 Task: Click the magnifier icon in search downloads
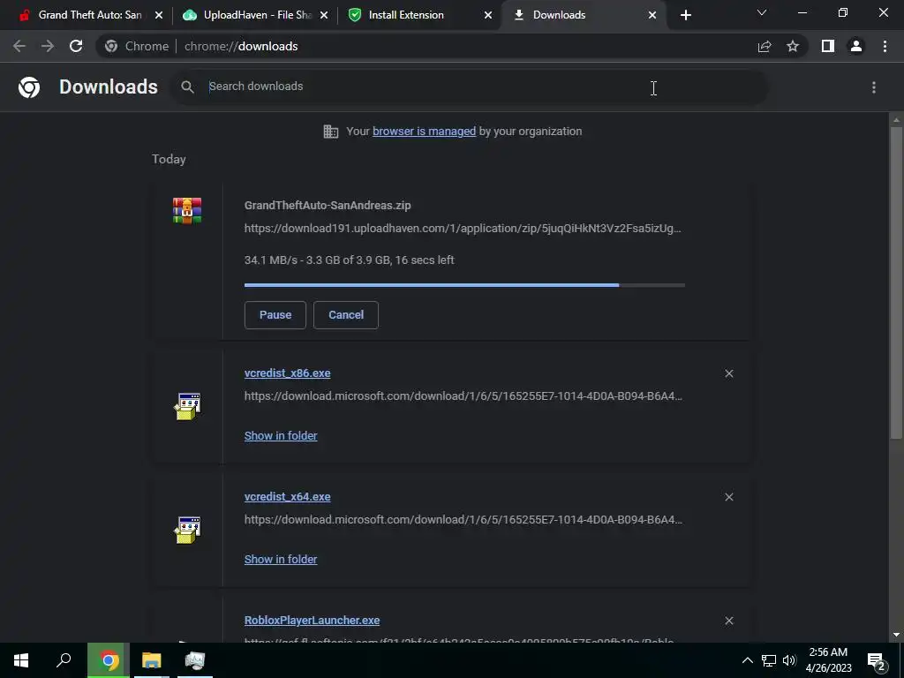(187, 87)
